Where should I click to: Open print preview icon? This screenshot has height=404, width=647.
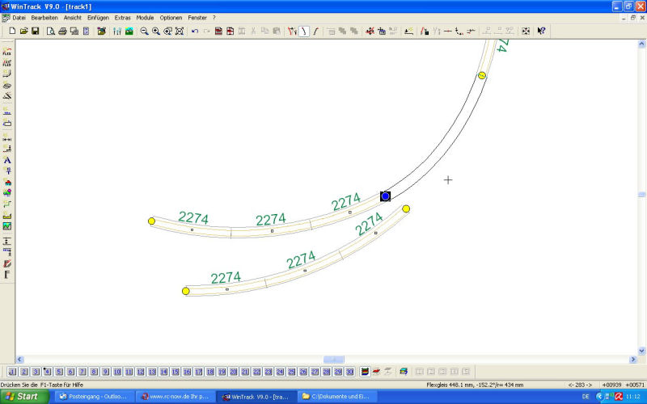(51, 31)
